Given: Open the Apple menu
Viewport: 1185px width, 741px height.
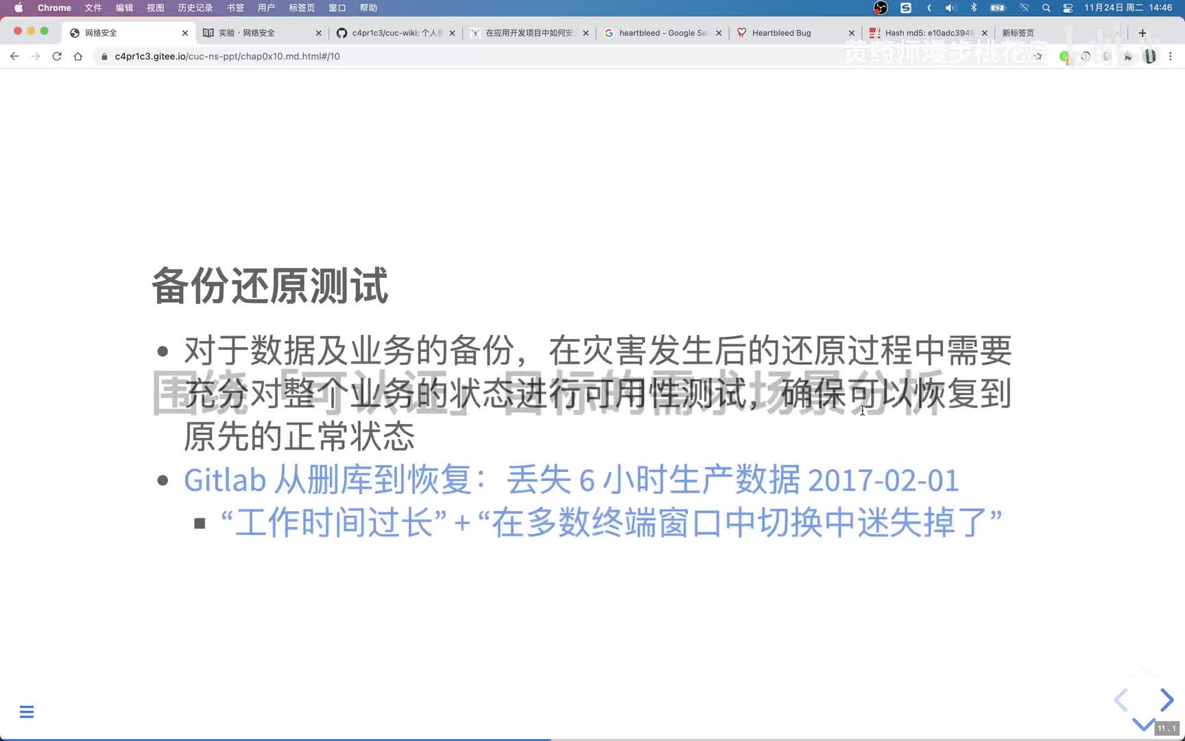Looking at the screenshot, I should [19, 8].
